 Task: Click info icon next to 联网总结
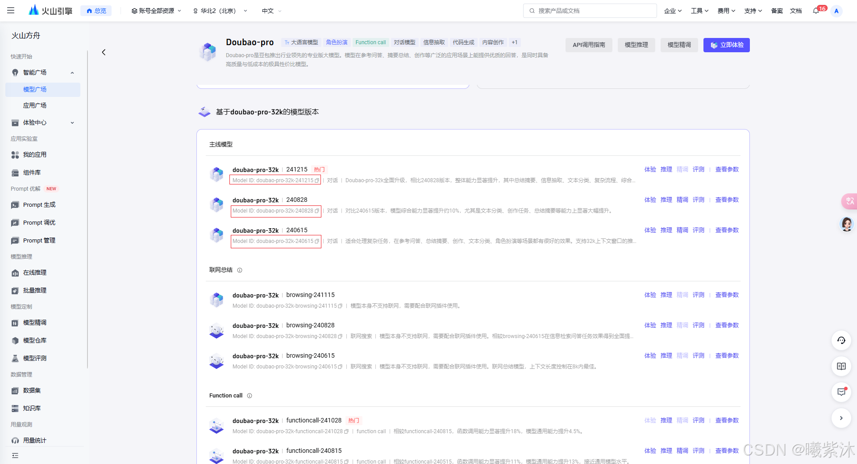tap(240, 270)
